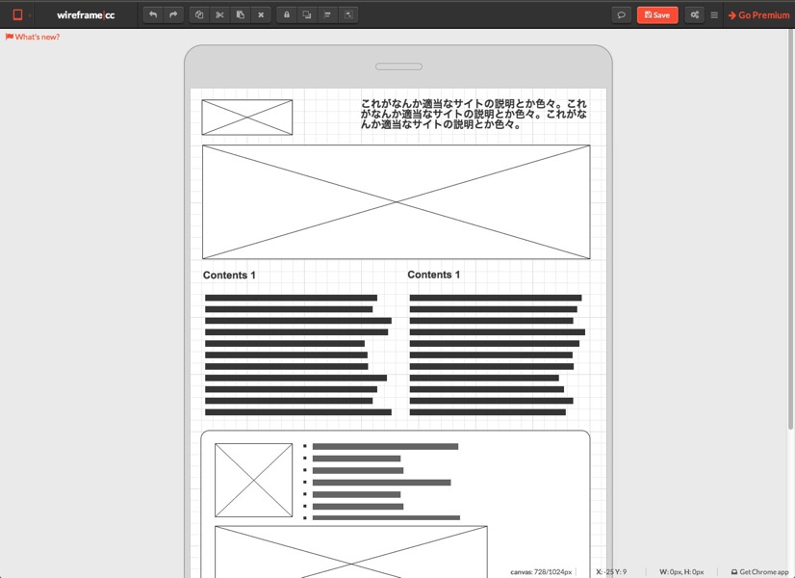Open the hamburger menu
Viewport: 795px width, 578px height.
coord(712,14)
